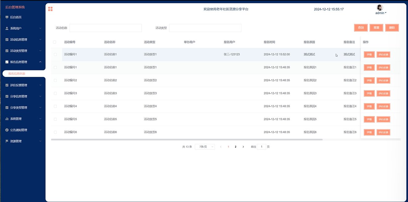Open the 7条/页 page size dropdown
The width and height of the screenshot is (408, 202).
[x=205, y=147]
